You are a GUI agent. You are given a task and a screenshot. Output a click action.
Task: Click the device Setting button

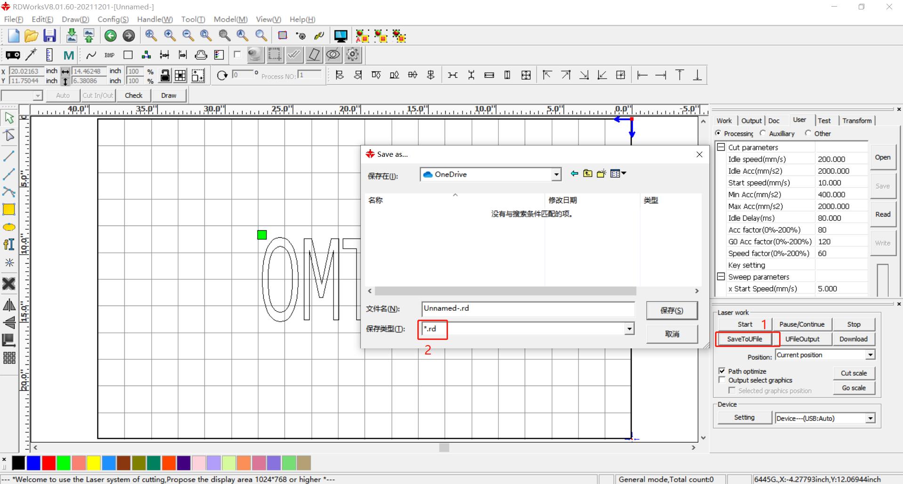pos(744,418)
